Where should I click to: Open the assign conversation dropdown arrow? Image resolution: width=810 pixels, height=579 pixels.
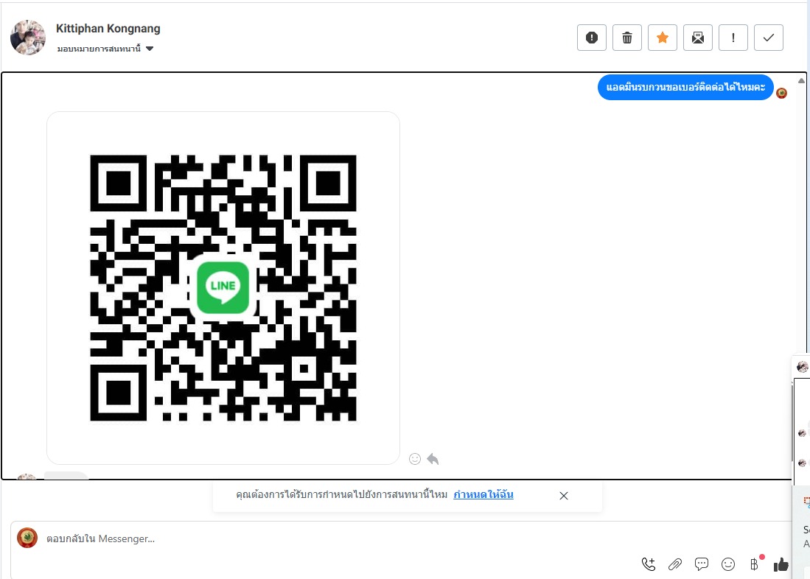pos(150,49)
